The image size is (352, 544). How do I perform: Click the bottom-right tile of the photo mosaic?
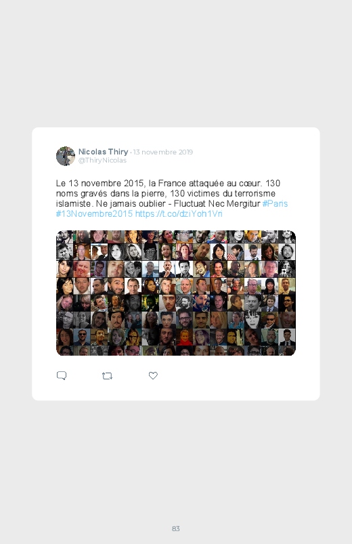[287, 350]
